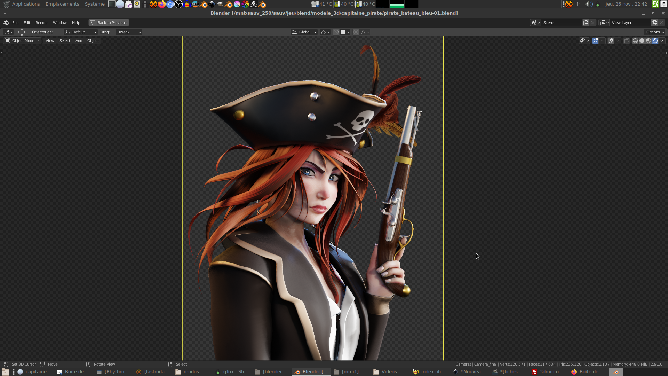Click the Add View Layer duplicate icon

coord(654,23)
